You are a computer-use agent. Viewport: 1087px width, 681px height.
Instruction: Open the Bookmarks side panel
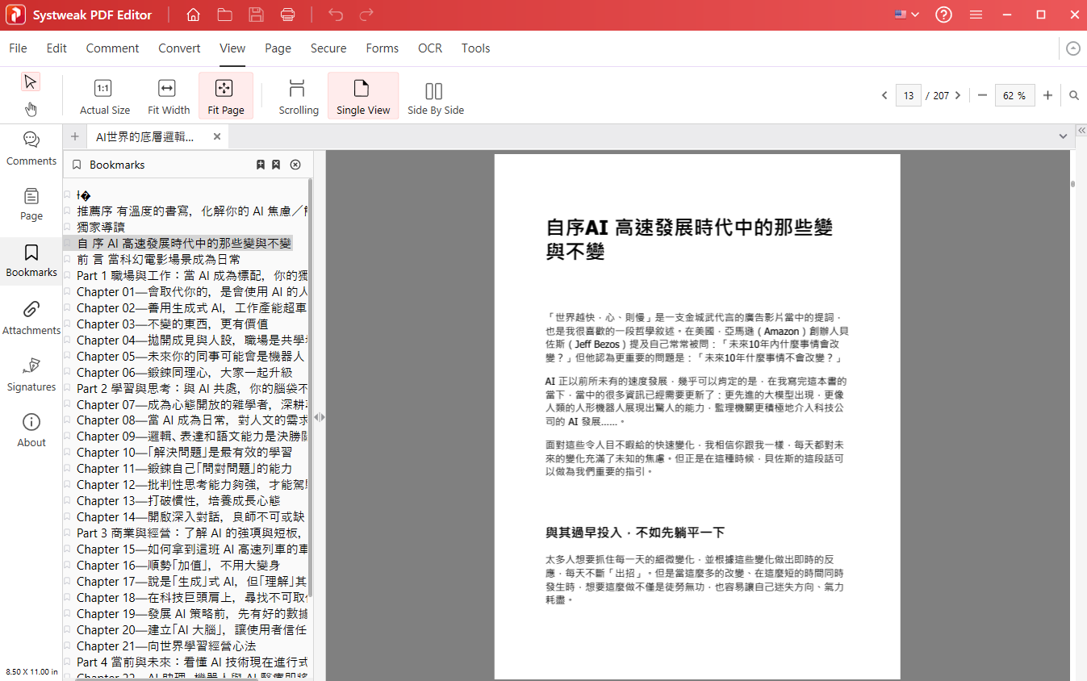[x=31, y=261]
